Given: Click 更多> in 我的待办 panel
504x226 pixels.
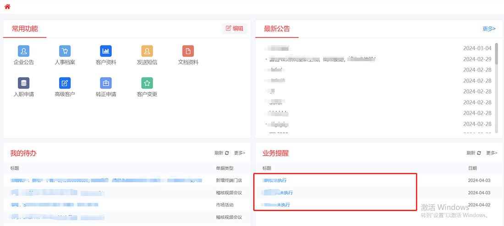Looking at the screenshot, I should pyautogui.click(x=239, y=153).
